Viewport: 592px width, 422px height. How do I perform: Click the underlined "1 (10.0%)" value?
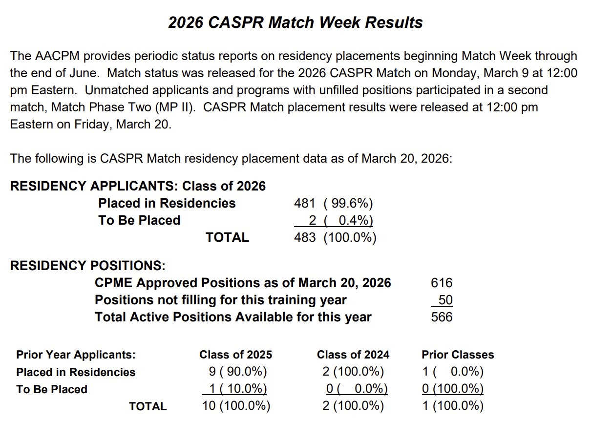(x=235, y=389)
